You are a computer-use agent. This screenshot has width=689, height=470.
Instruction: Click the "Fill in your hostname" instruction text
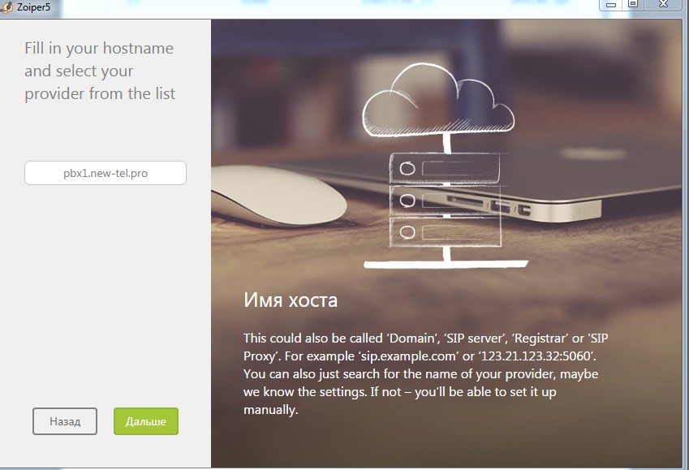coord(99,48)
